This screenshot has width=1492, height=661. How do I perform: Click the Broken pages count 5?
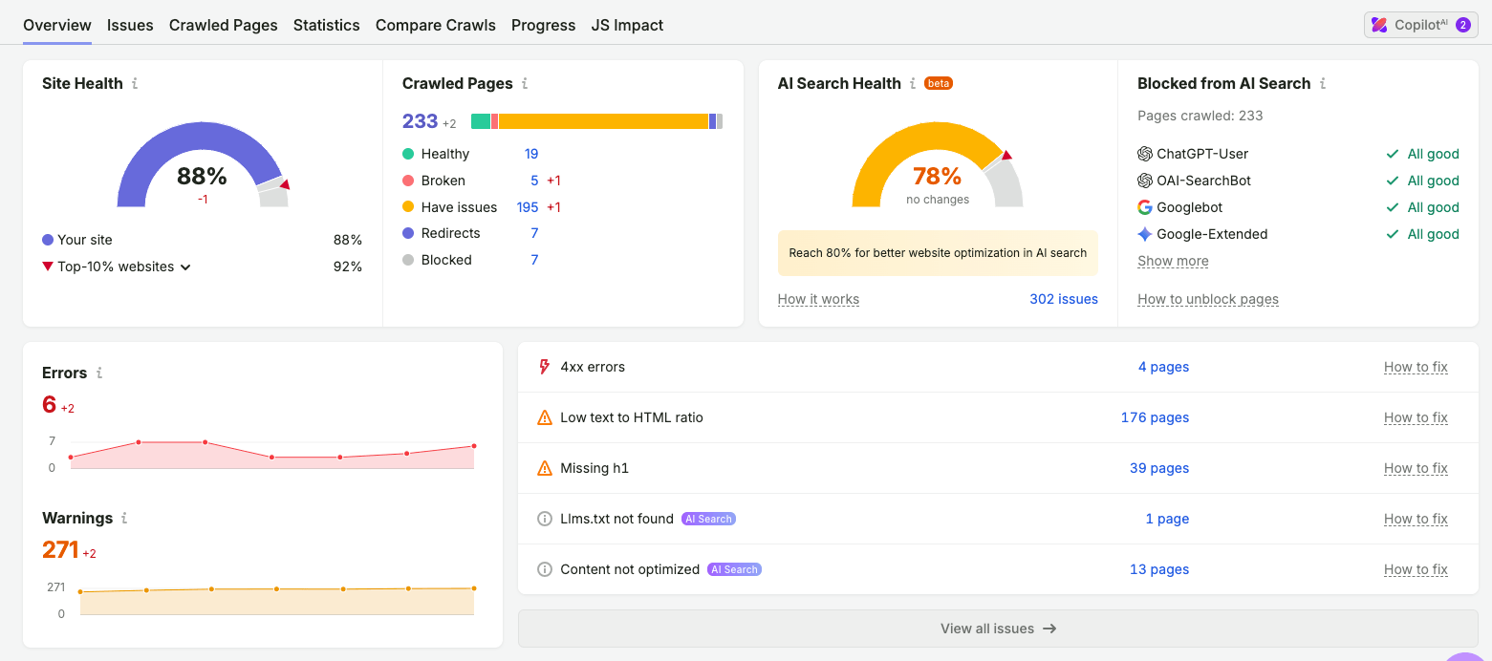[534, 181]
